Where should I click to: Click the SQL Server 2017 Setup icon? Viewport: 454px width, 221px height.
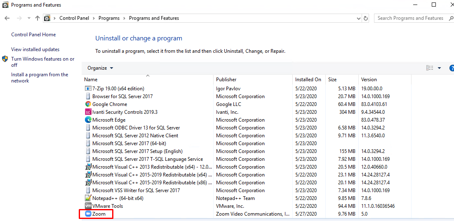tap(88, 151)
